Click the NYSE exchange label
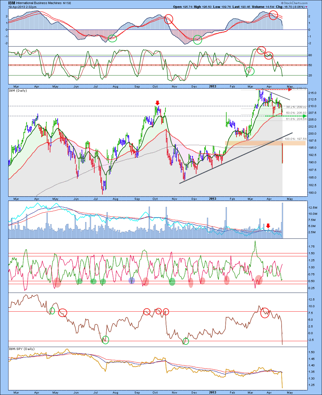The width and height of the screenshot is (322, 395). 67,3
